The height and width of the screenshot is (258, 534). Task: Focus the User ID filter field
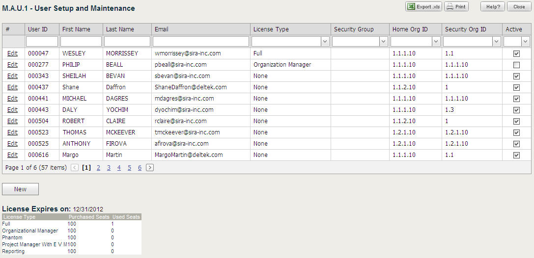tap(42, 42)
